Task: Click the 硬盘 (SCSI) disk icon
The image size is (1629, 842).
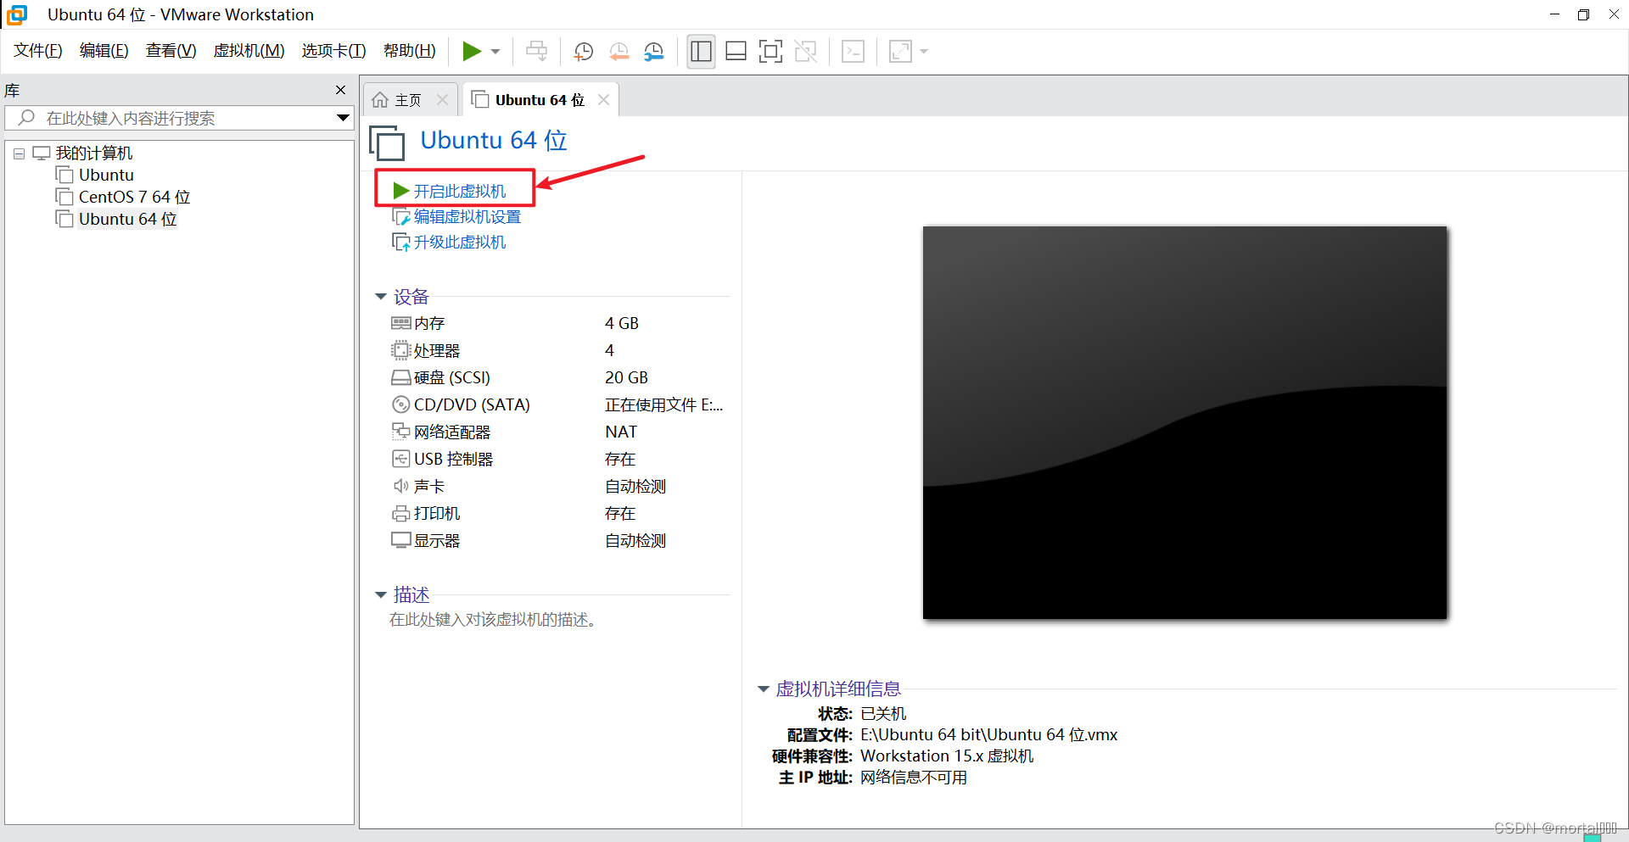Action: pos(400,377)
